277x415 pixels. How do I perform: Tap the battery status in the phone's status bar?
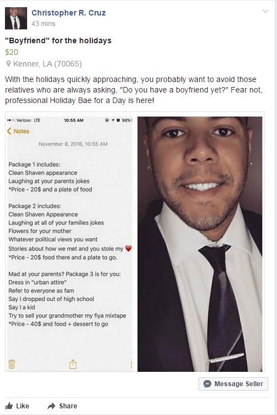click(x=127, y=120)
